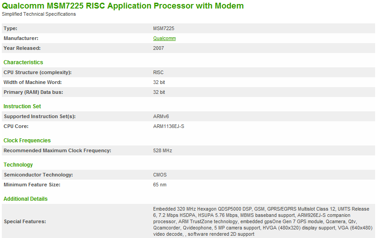Click the Clock Frequencies section heading

tap(27, 141)
